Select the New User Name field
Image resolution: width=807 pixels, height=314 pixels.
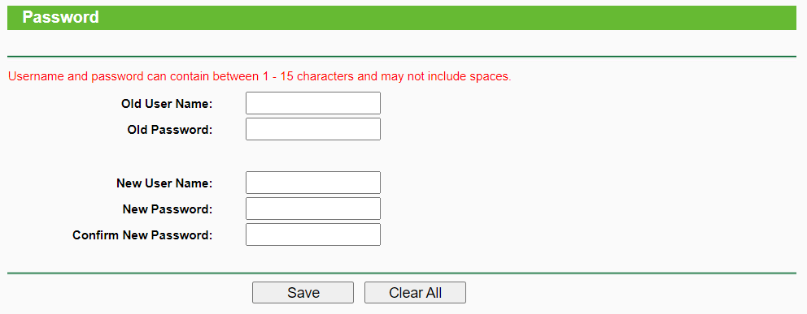point(313,183)
